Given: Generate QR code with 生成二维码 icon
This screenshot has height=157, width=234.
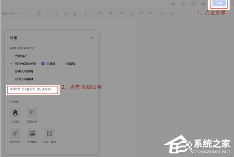Looking at the screenshot, I should click(x=49, y=133).
